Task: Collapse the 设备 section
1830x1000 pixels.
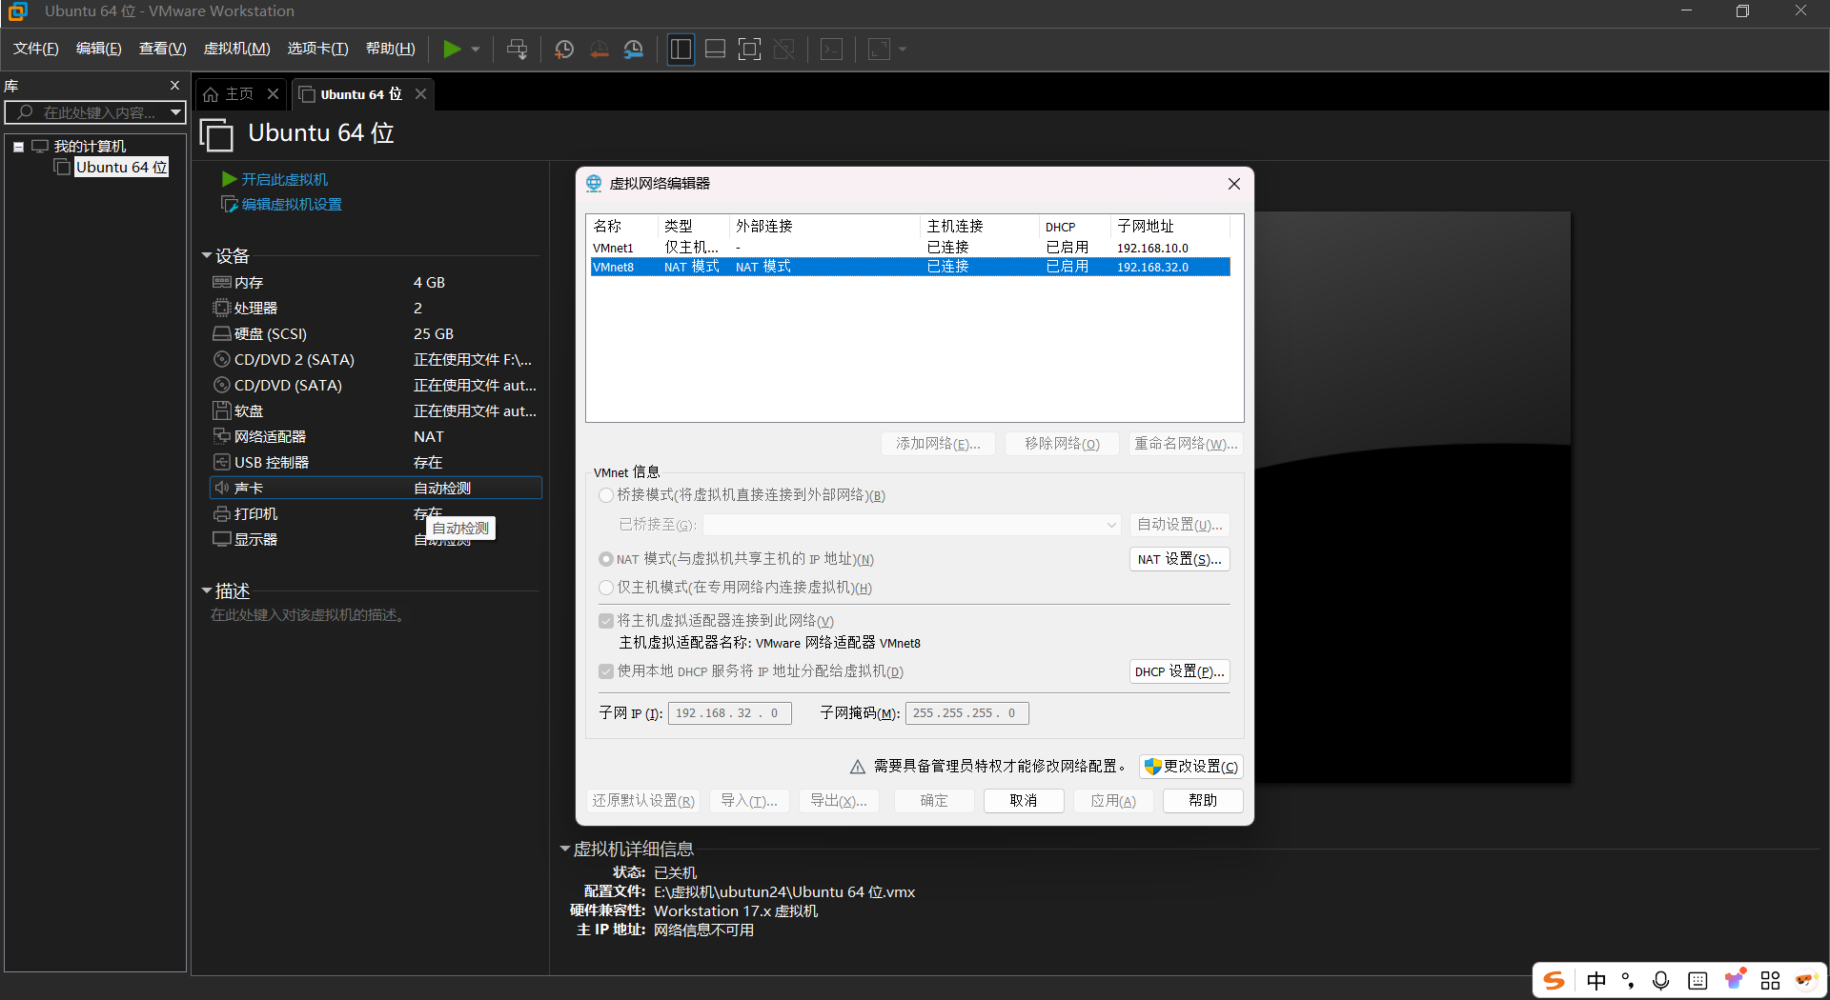Action: [x=207, y=255]
